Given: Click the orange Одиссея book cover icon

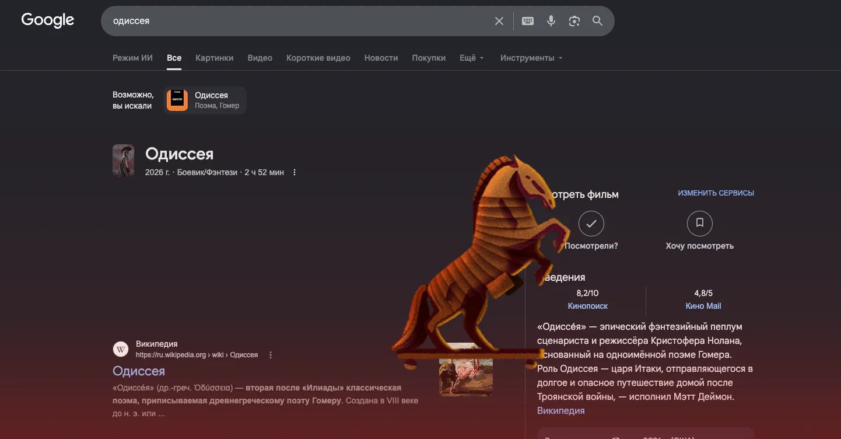Looking at the screenshot, I should coord(177,100).
